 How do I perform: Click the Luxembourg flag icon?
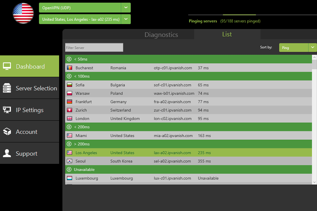coord(70,178)
